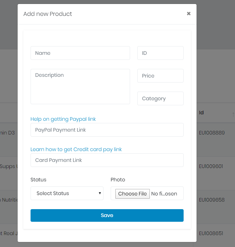Save the new product
Viewport: 235px width, 247px height.
coord(107,215)
